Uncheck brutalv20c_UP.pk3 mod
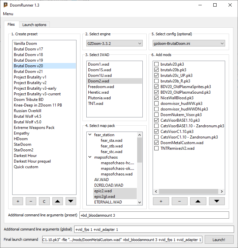Image resolution: width=238 pixels, height=248 pixels. [156, 76]
